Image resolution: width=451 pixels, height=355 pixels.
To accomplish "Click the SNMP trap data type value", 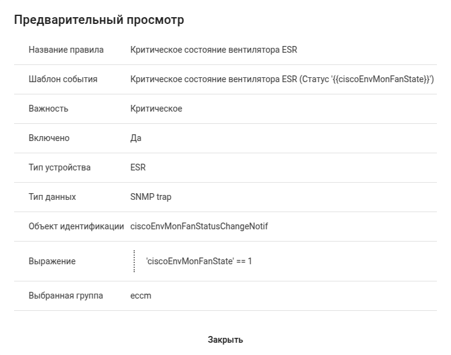I will [151, 197].
